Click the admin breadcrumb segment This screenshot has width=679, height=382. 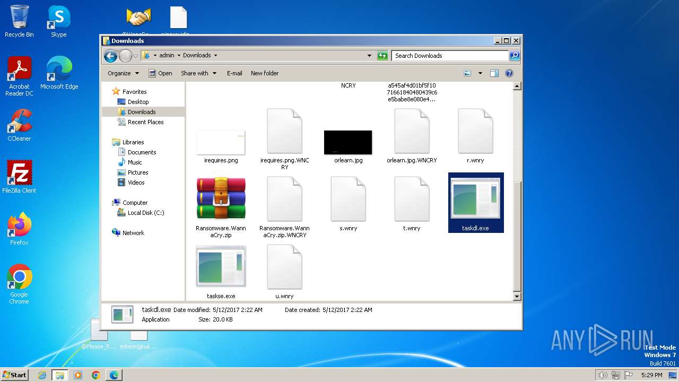pos(167,55)
